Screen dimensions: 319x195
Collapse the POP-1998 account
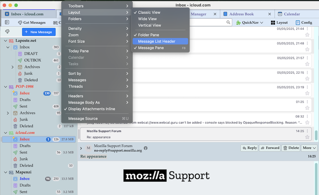(x=5, y=87)
